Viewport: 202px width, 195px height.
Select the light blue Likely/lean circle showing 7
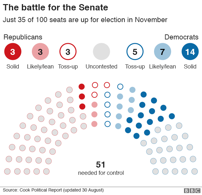point(163,52)
